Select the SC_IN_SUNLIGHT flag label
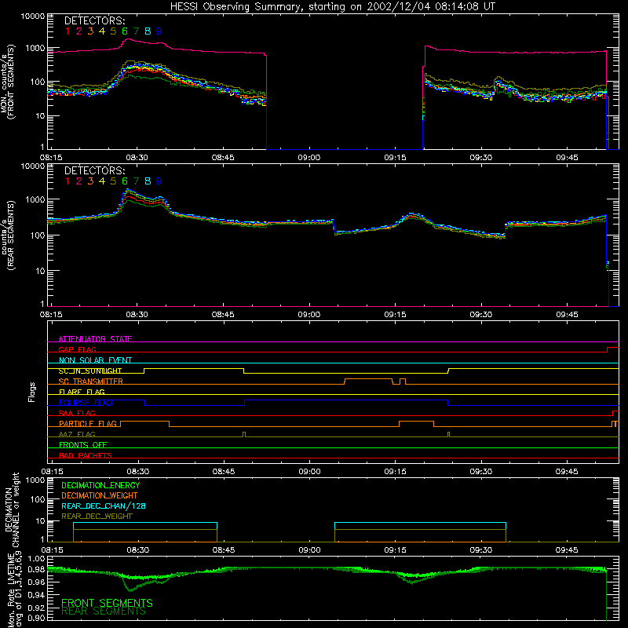The height and width of the screenshot is (628, 628). pos(90,371)
